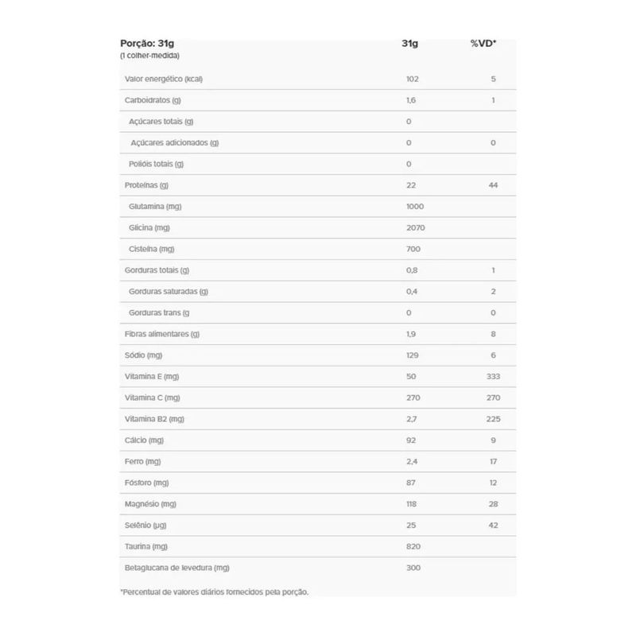Screen dimensions: 636x636
Task: Click the Polióis totais (g) label
Action: [156, 164]
